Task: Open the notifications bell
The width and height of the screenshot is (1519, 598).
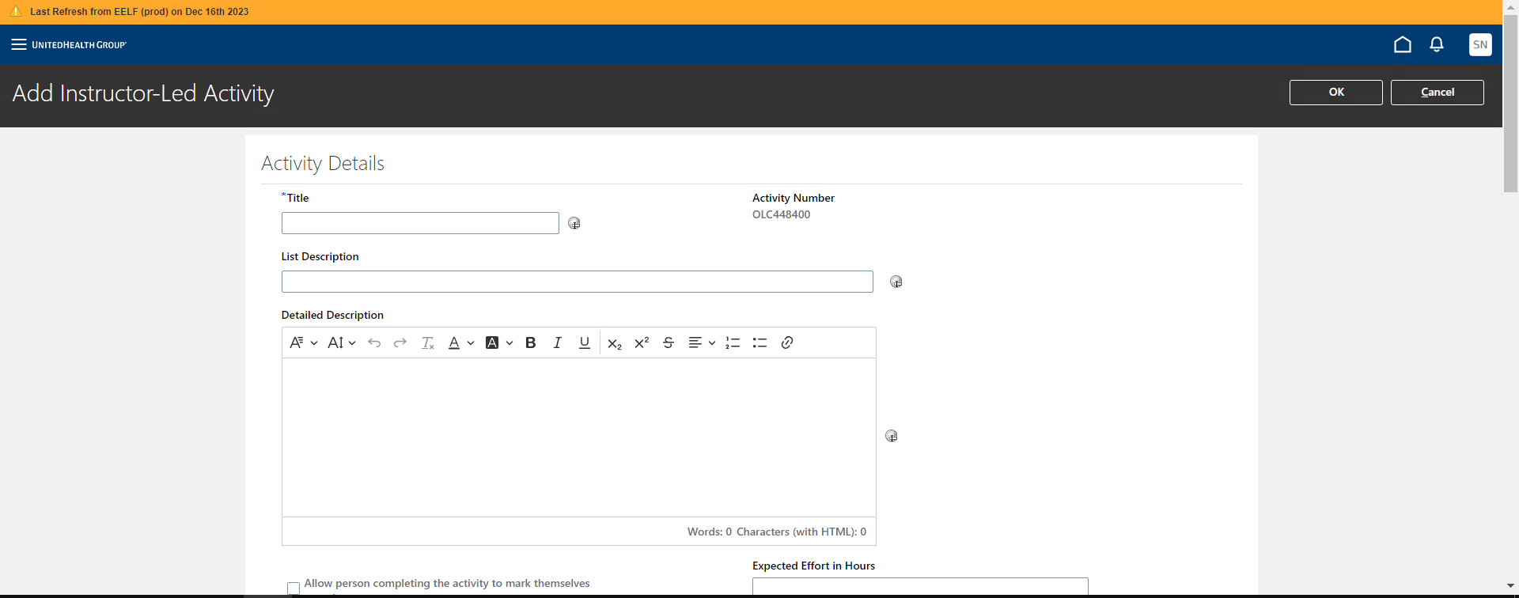Action: (1437, 44)
